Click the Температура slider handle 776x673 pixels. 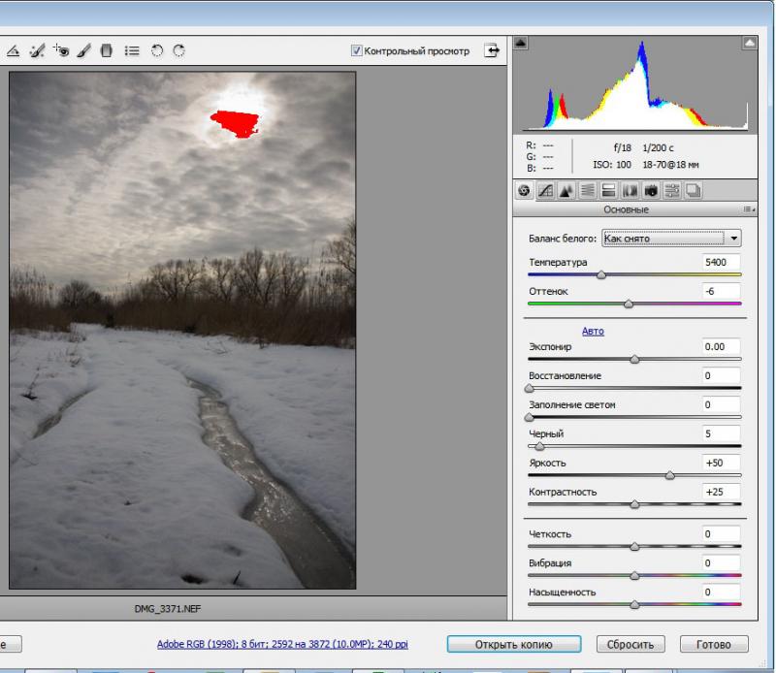[601, 275]
